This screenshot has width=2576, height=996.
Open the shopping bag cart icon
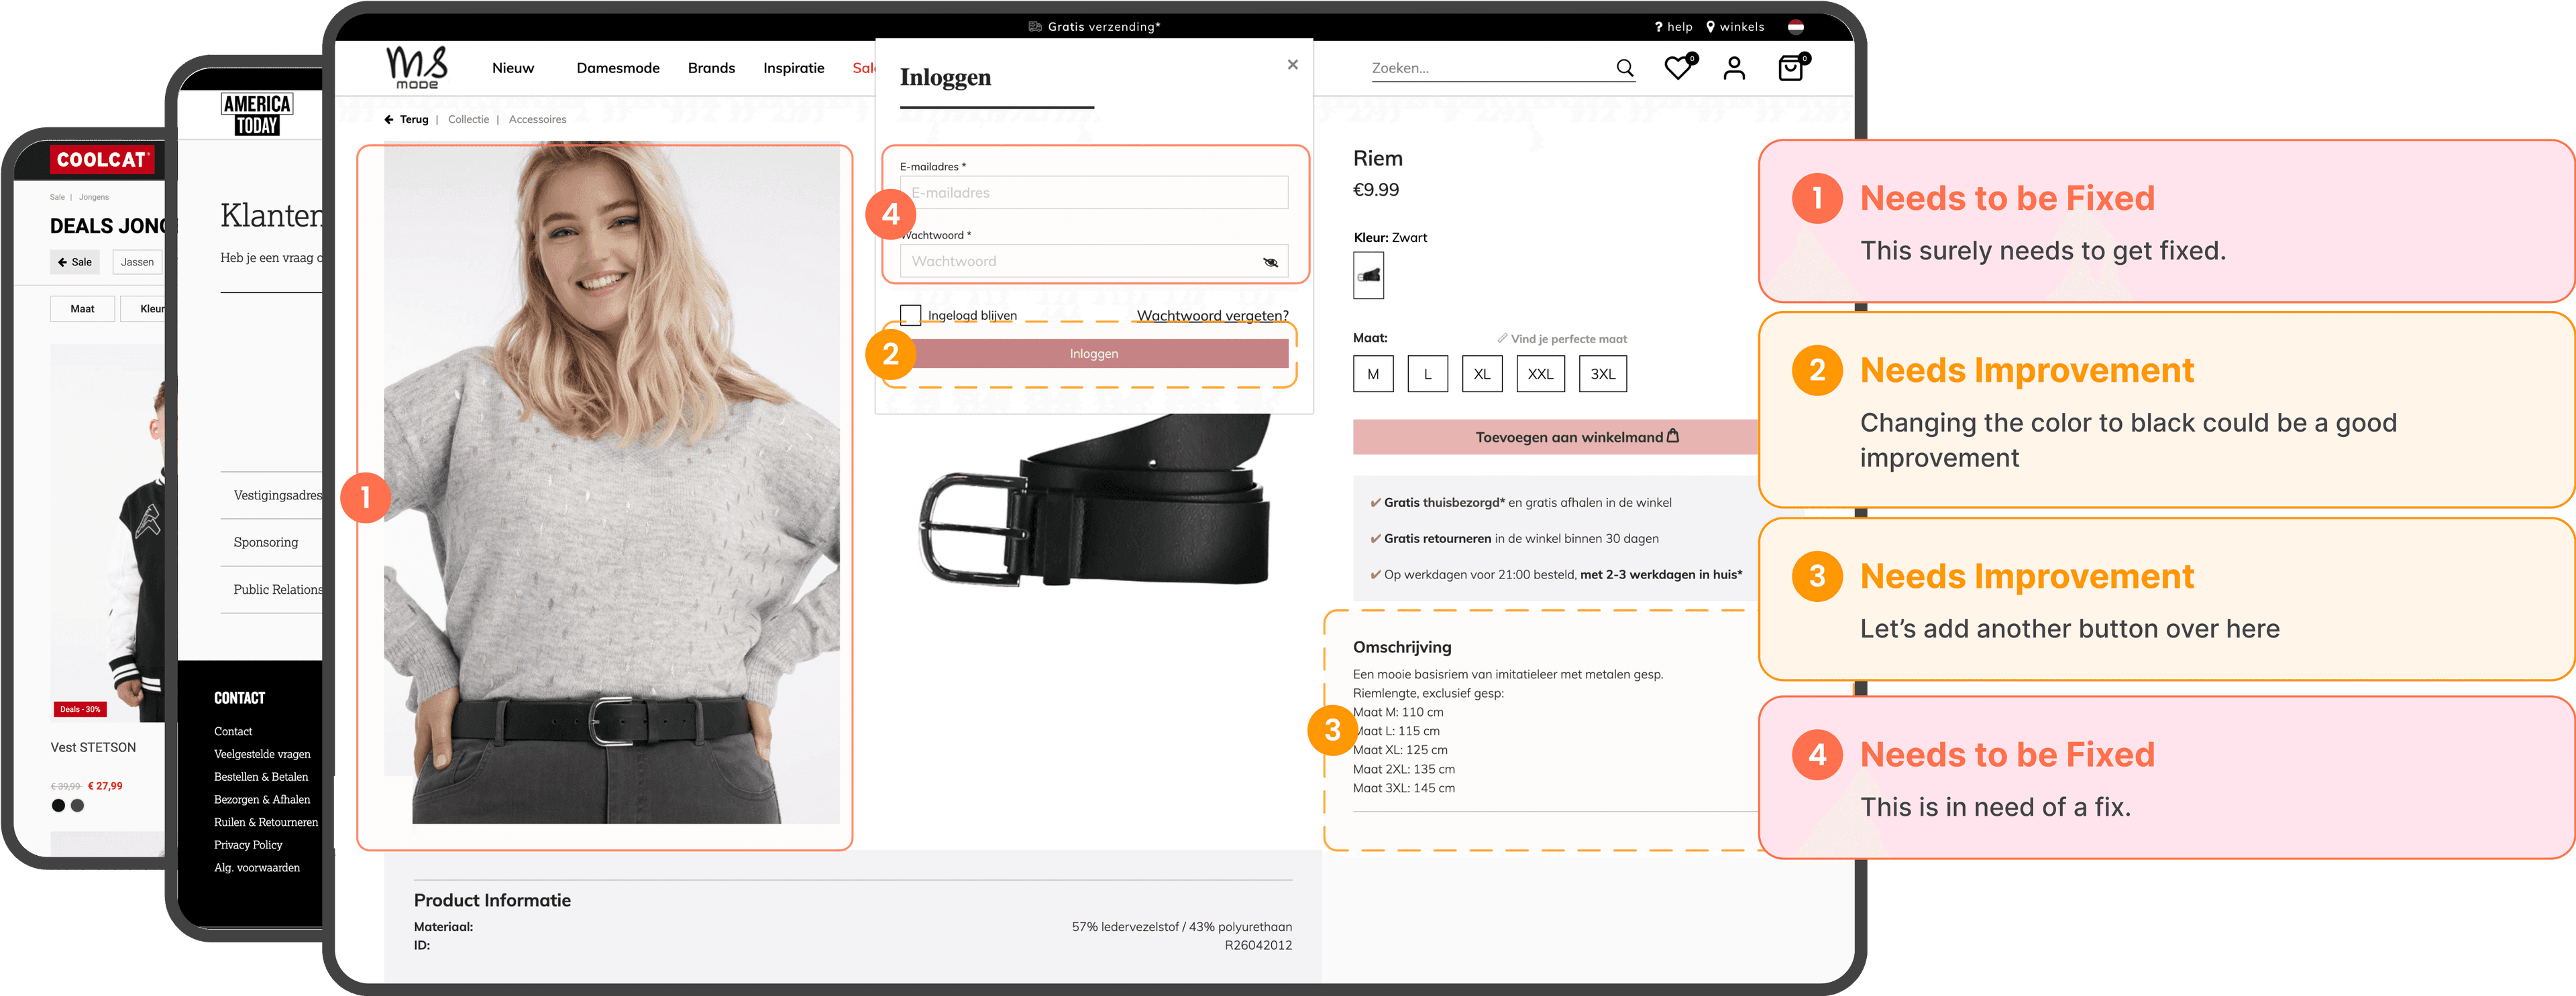[1790, 68]
